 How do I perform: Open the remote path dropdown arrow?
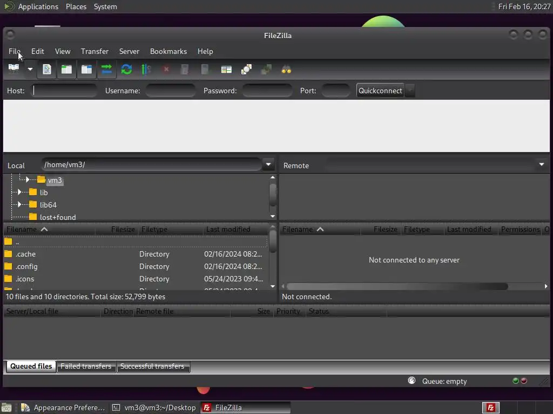click(x=541, y=164)
